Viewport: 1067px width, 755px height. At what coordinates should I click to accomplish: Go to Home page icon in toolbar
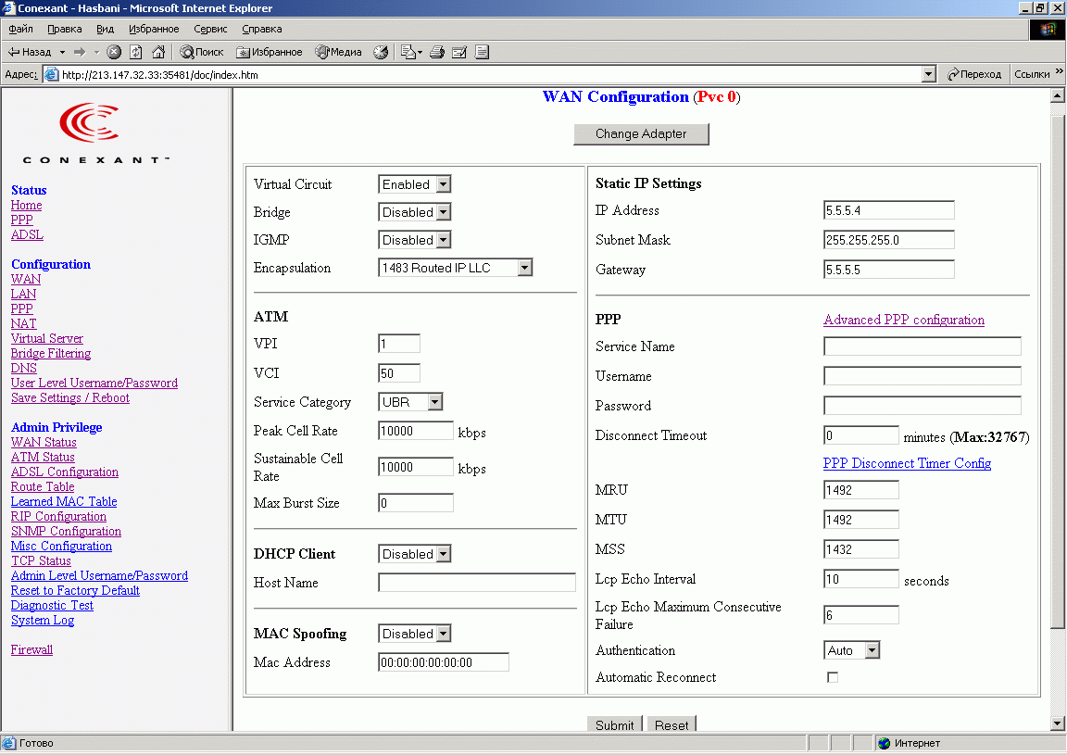(158, 52)
